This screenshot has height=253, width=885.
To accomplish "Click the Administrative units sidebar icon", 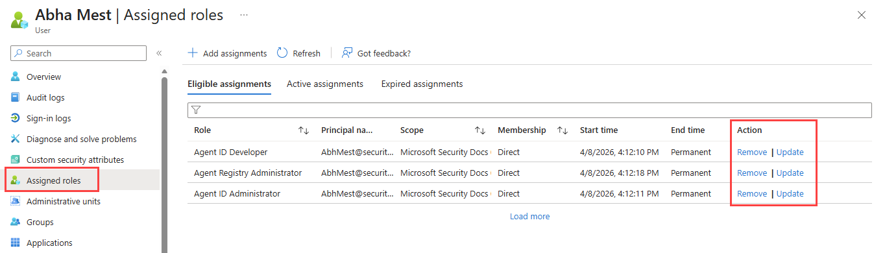I will [x=16, y=201].
